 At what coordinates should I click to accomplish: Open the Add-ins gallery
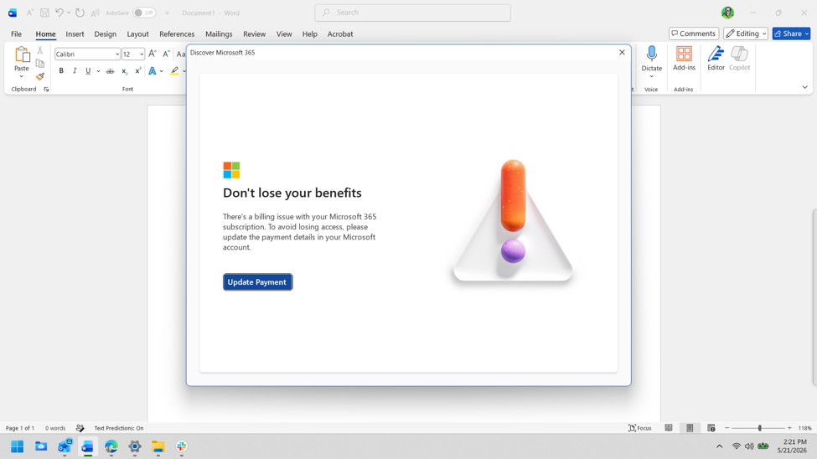pyautogui.click(x=684, y=58)
